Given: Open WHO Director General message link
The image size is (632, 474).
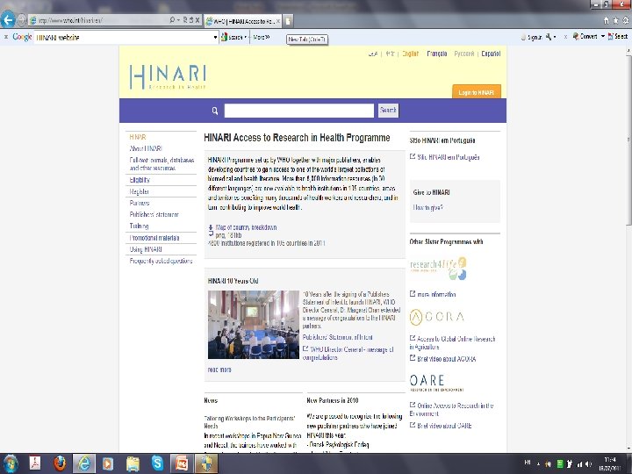Looking at the screenshot, I should click(348, 354).
